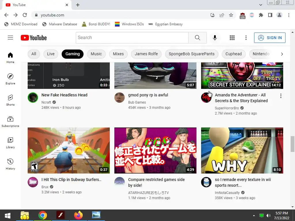Image resolution: width=295 pixels, height=221 pixels.
Task: Toggle Chrome side panel icon
Action: (270, 15)
